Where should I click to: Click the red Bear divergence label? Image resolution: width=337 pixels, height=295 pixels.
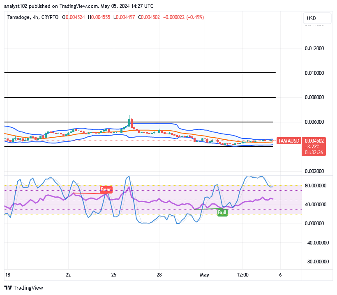point(106,189)
